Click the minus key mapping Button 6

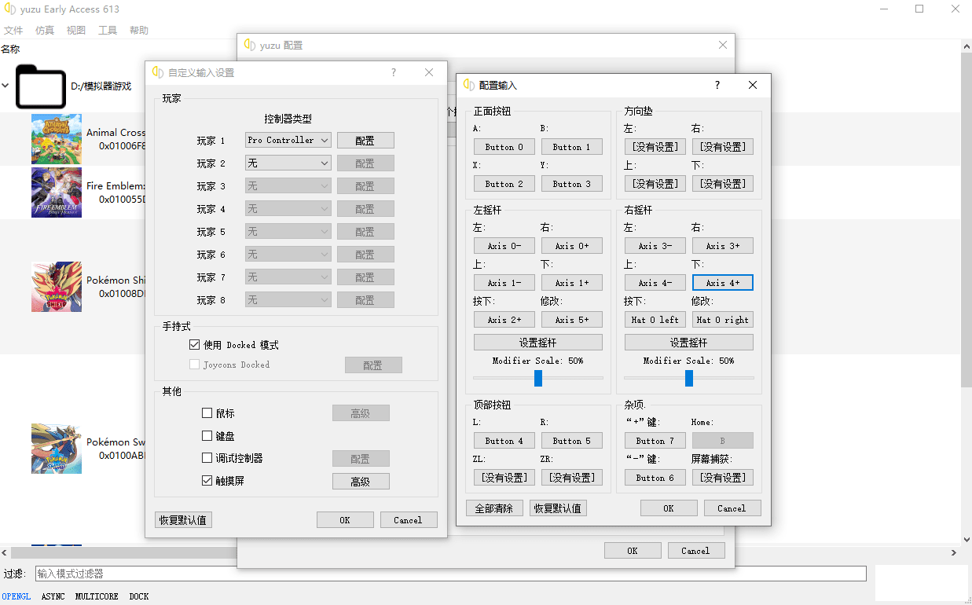655,478
